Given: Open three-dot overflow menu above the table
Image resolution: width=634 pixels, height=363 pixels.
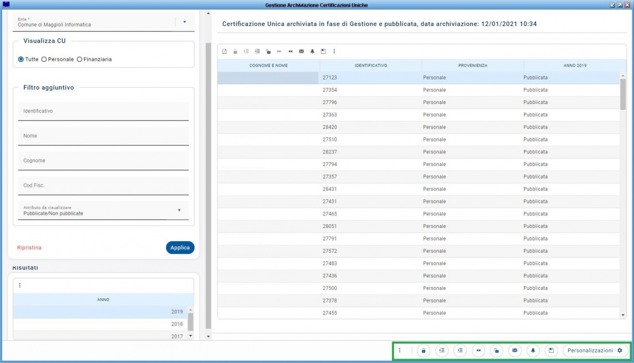Looking at the screenshot, I should coord(334,51).
